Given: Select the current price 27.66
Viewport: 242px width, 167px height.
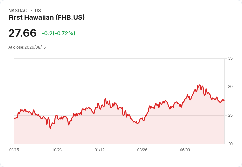Looking at the screenshot, I should click(x=22, y=33).
